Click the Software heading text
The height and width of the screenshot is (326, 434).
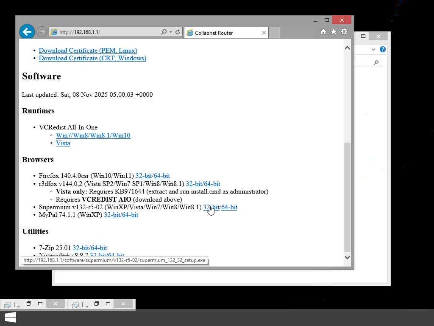point(42,76)
